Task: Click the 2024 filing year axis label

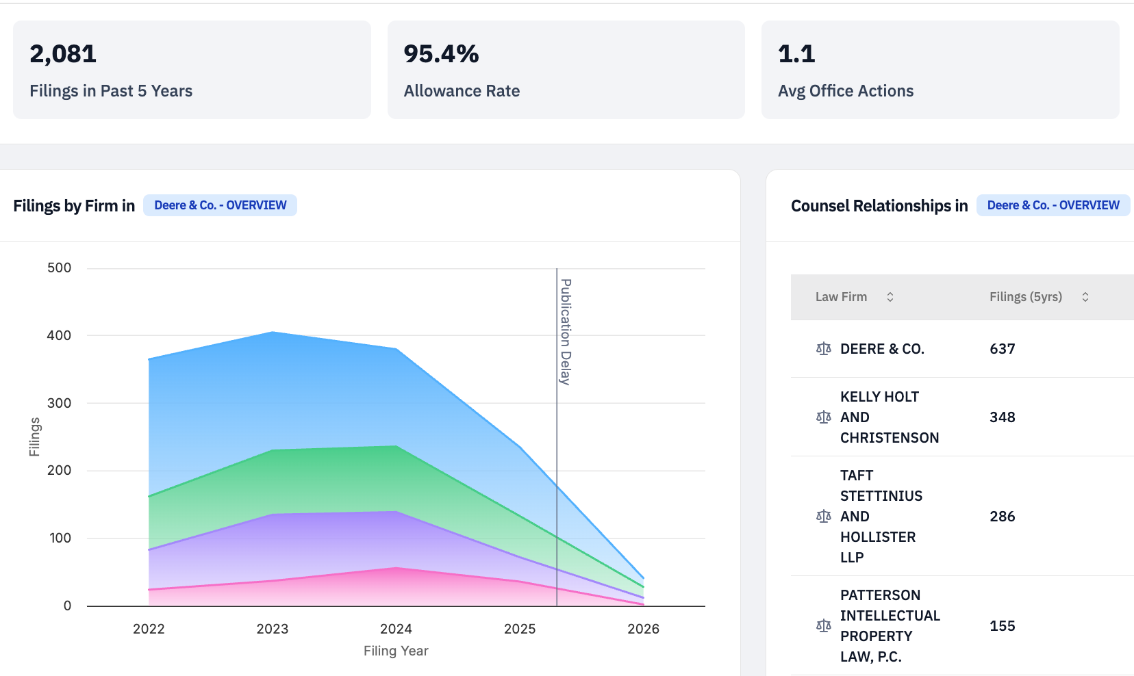Action: point(396,629)
